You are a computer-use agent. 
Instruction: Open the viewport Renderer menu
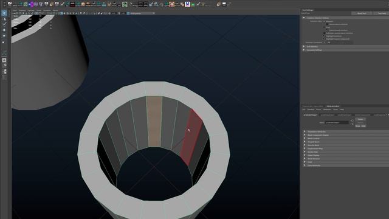(x=47, y=11)
